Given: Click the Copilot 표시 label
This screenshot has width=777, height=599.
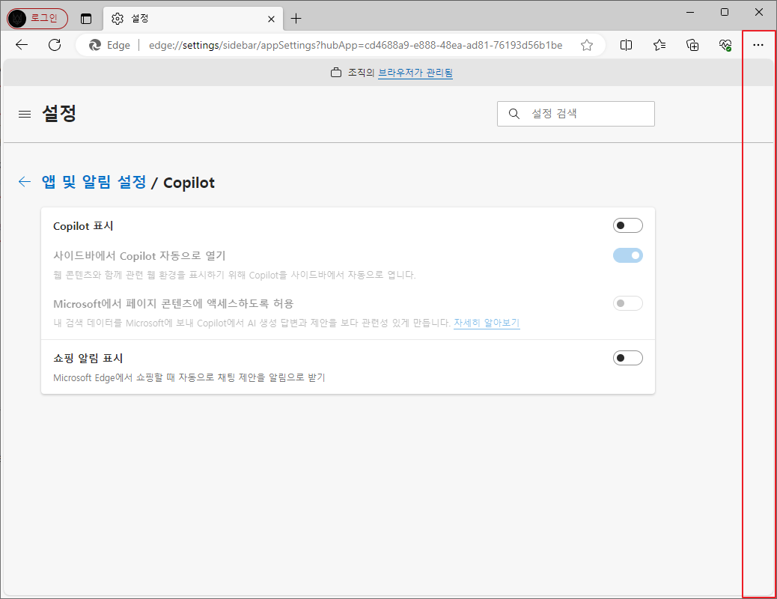Looking at the screenshot, I should tap(83, 226).
